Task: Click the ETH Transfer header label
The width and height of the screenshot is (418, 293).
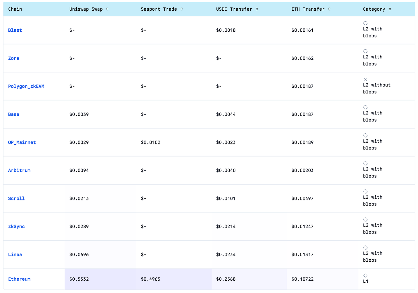Action: (x=308, y=9)
